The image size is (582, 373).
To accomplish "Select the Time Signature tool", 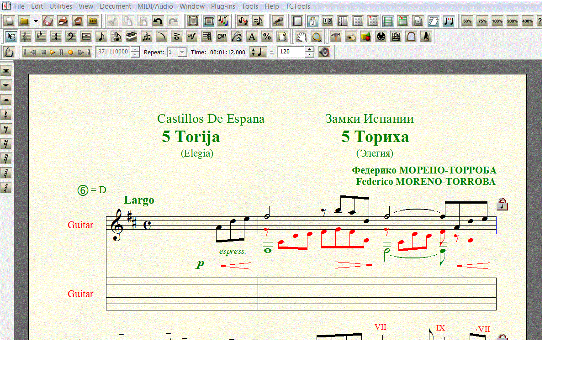I will coord(56,37).
